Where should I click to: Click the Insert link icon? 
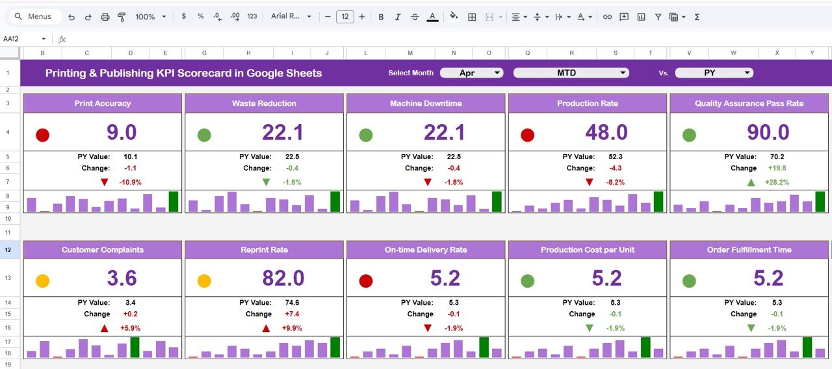pyautogui.click(x=607, y=17)
